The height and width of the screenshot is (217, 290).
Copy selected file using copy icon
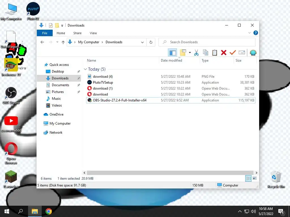coord(206,53)
